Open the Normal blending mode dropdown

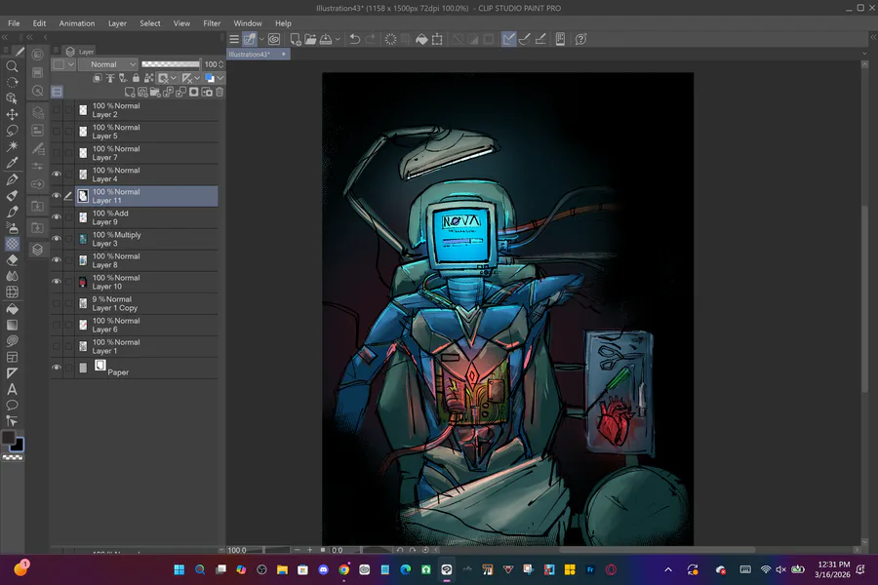pyautogui.click(x=108, y=64)
